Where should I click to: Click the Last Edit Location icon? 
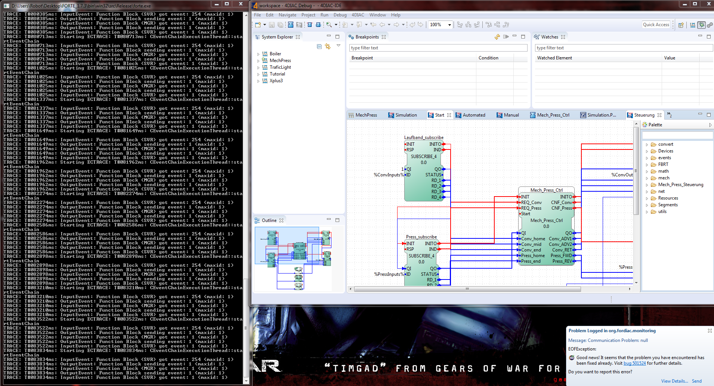click(373, 25)
